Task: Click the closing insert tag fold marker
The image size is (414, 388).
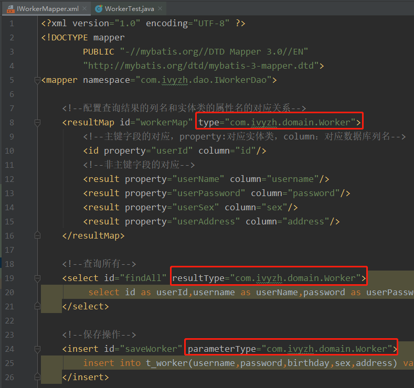Action: pos(37,377)
